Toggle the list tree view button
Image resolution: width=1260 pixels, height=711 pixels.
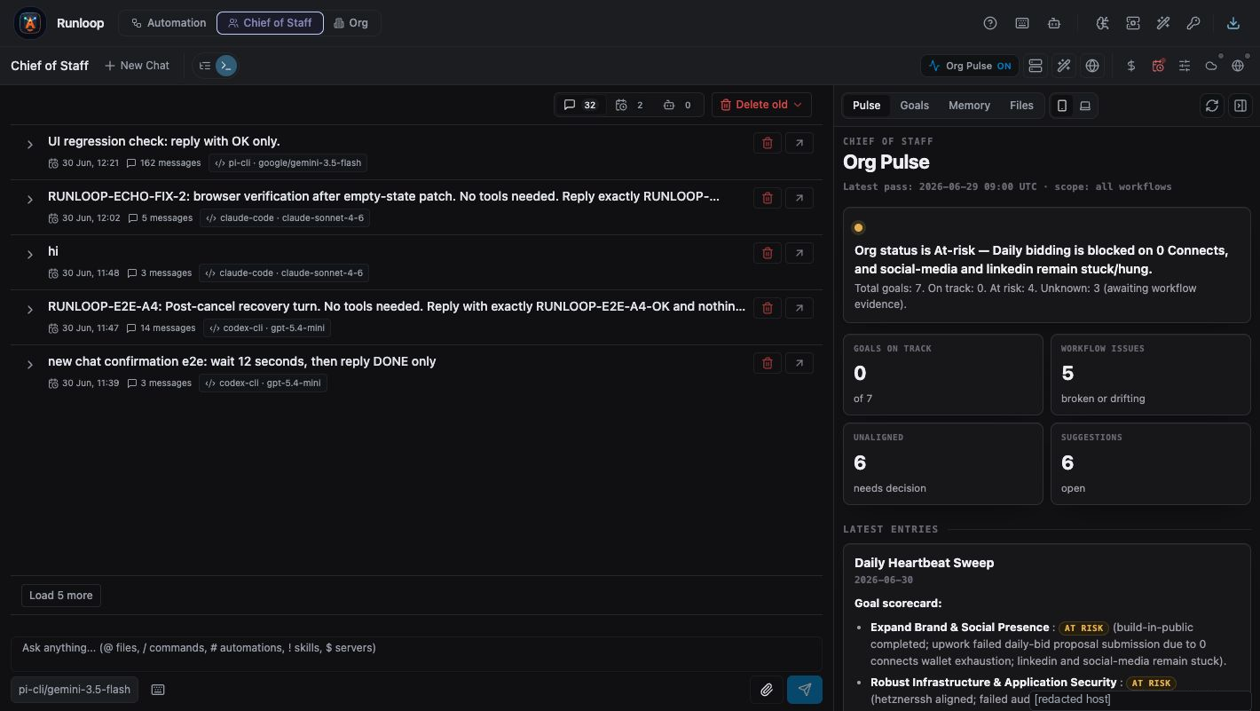click(x=205, y=66)
